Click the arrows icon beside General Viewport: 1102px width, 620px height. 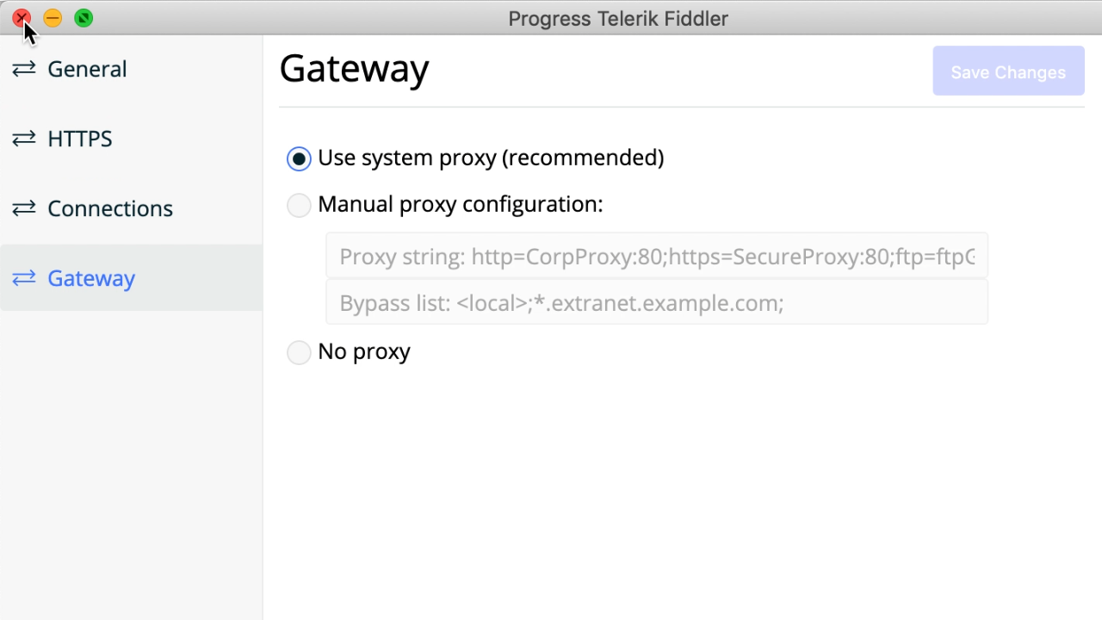tap(24, 69)
